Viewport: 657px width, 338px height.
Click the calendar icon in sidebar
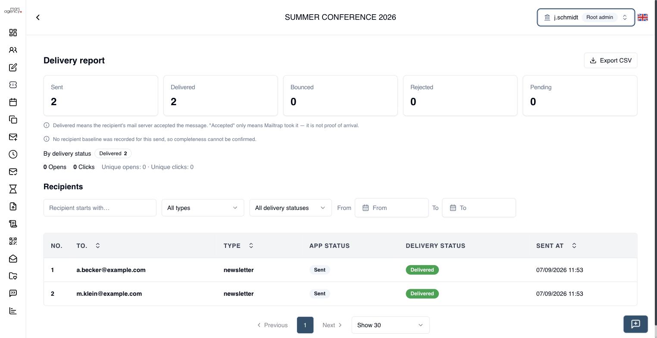[13, 102]
